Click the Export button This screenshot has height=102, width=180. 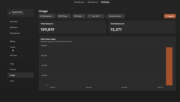click(x=170, y=16)
